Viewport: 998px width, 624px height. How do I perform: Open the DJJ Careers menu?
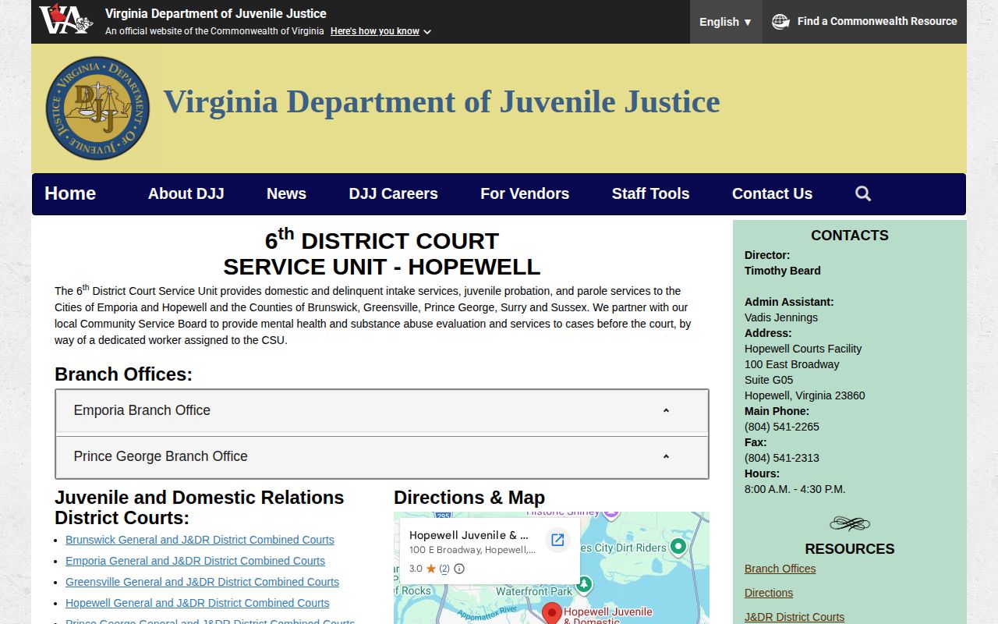(x=393, y=193)
